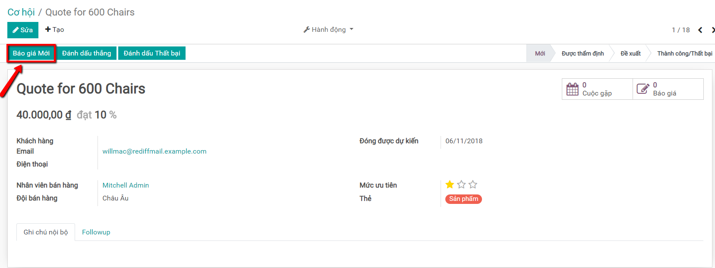The width and height of the screenshot is (715, 268).
Task: Set priority to three stars
Action: [x=473, y=185]
